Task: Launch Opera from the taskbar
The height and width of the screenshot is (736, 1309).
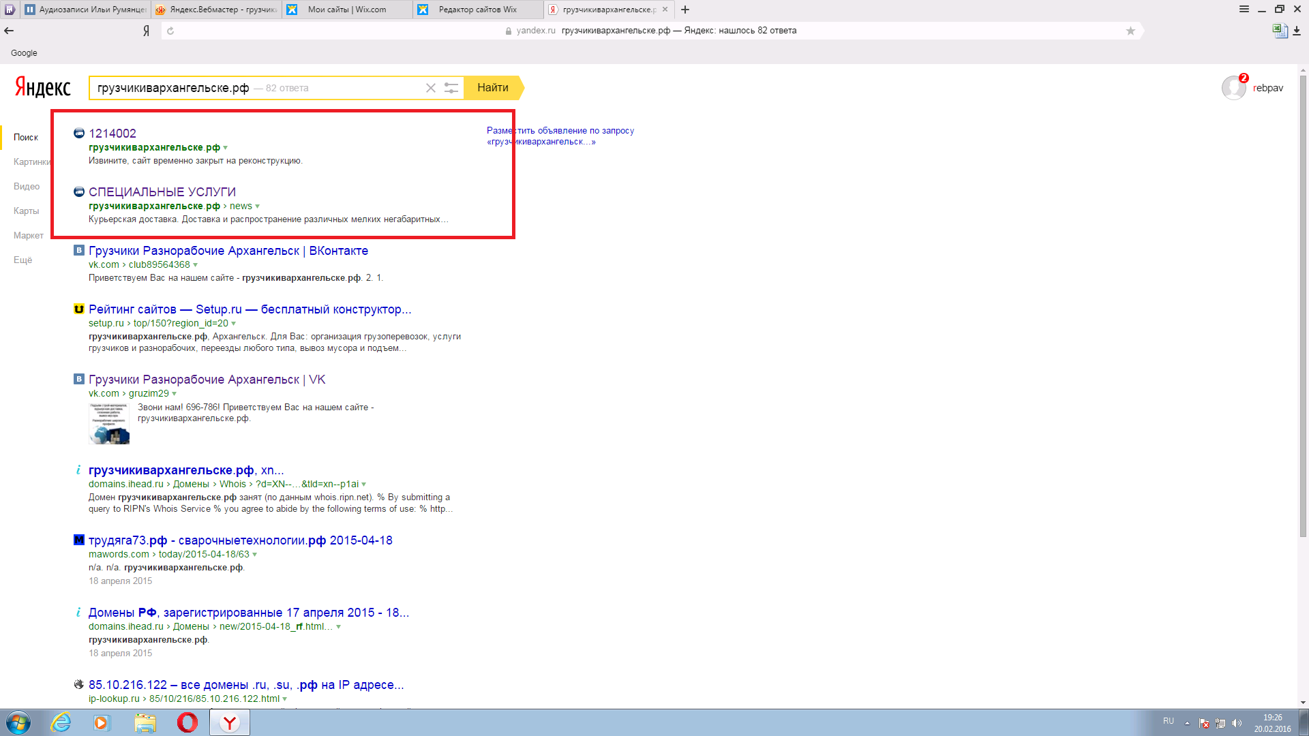Action: pyautogui.click(x=187, y=722)
